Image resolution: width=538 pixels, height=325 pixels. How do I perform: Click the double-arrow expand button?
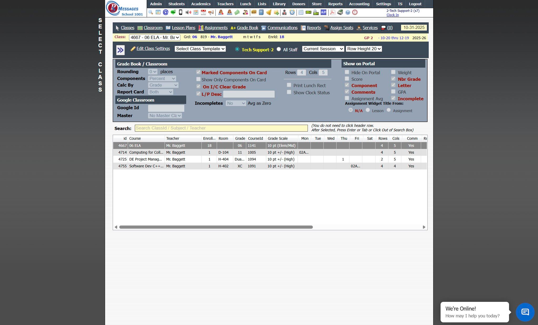120,50
